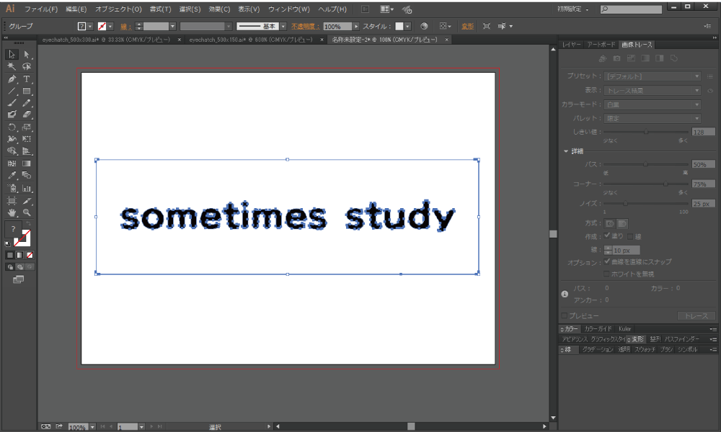Check the 塗り (fills) checkbox
The width and height of the screenshot is (721, 432).
point(607,235)
